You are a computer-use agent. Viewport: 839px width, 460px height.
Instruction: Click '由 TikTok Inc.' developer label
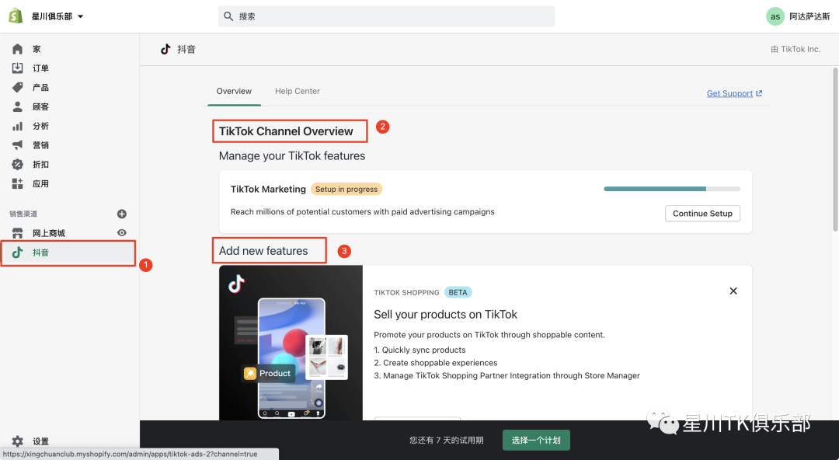795,49
